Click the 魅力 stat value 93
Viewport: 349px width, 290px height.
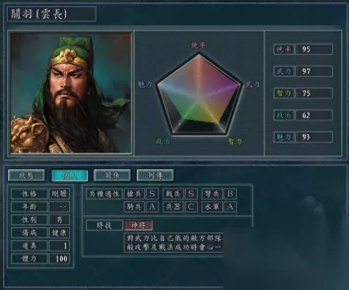click(x=314, y=137)
